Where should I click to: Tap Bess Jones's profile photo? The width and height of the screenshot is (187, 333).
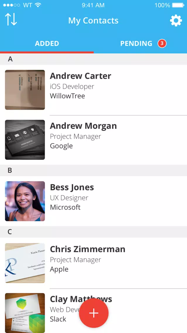coord(25,201)
